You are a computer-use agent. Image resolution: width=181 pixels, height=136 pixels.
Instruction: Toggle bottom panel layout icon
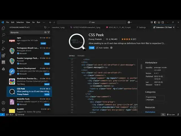[x=159, y=22]
